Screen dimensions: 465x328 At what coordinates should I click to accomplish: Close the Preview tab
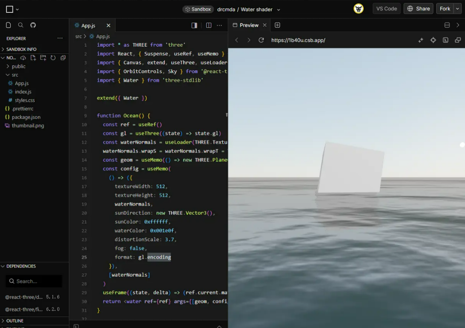click(265, 25)
